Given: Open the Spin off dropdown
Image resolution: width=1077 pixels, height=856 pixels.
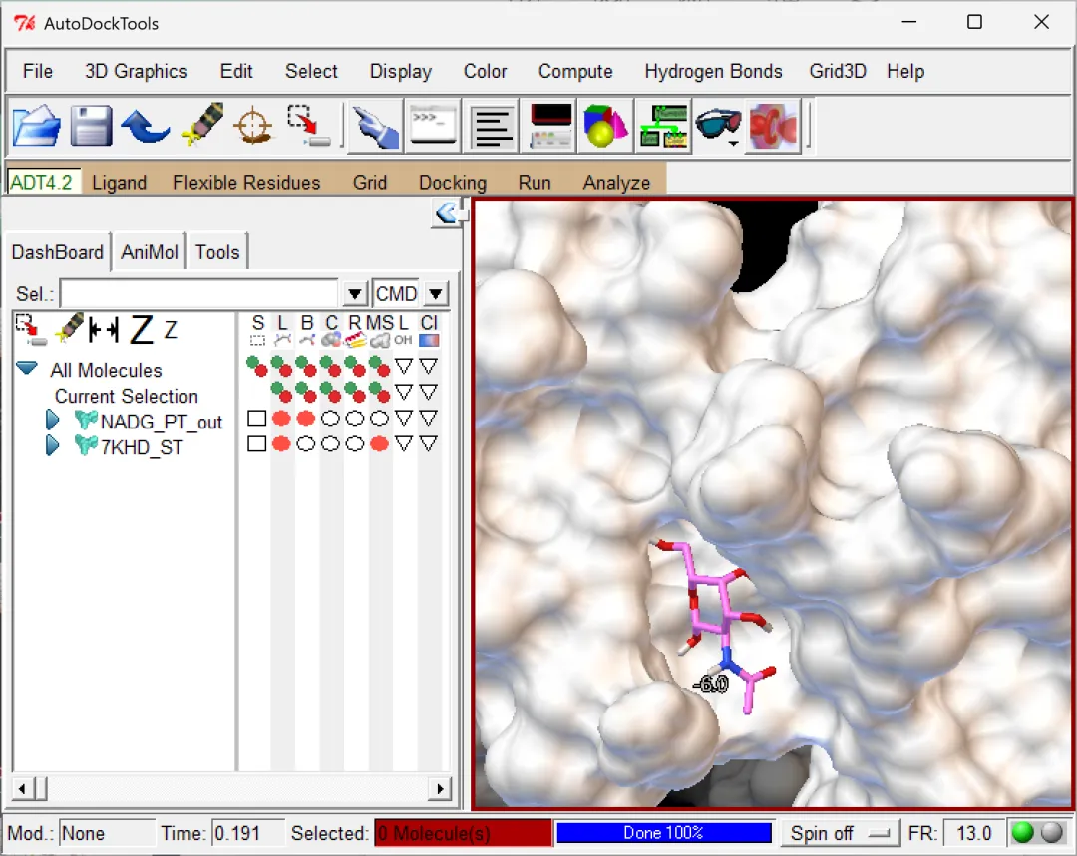Looking at the screenshot, I should pyautogui.click(x=840, y=833).
